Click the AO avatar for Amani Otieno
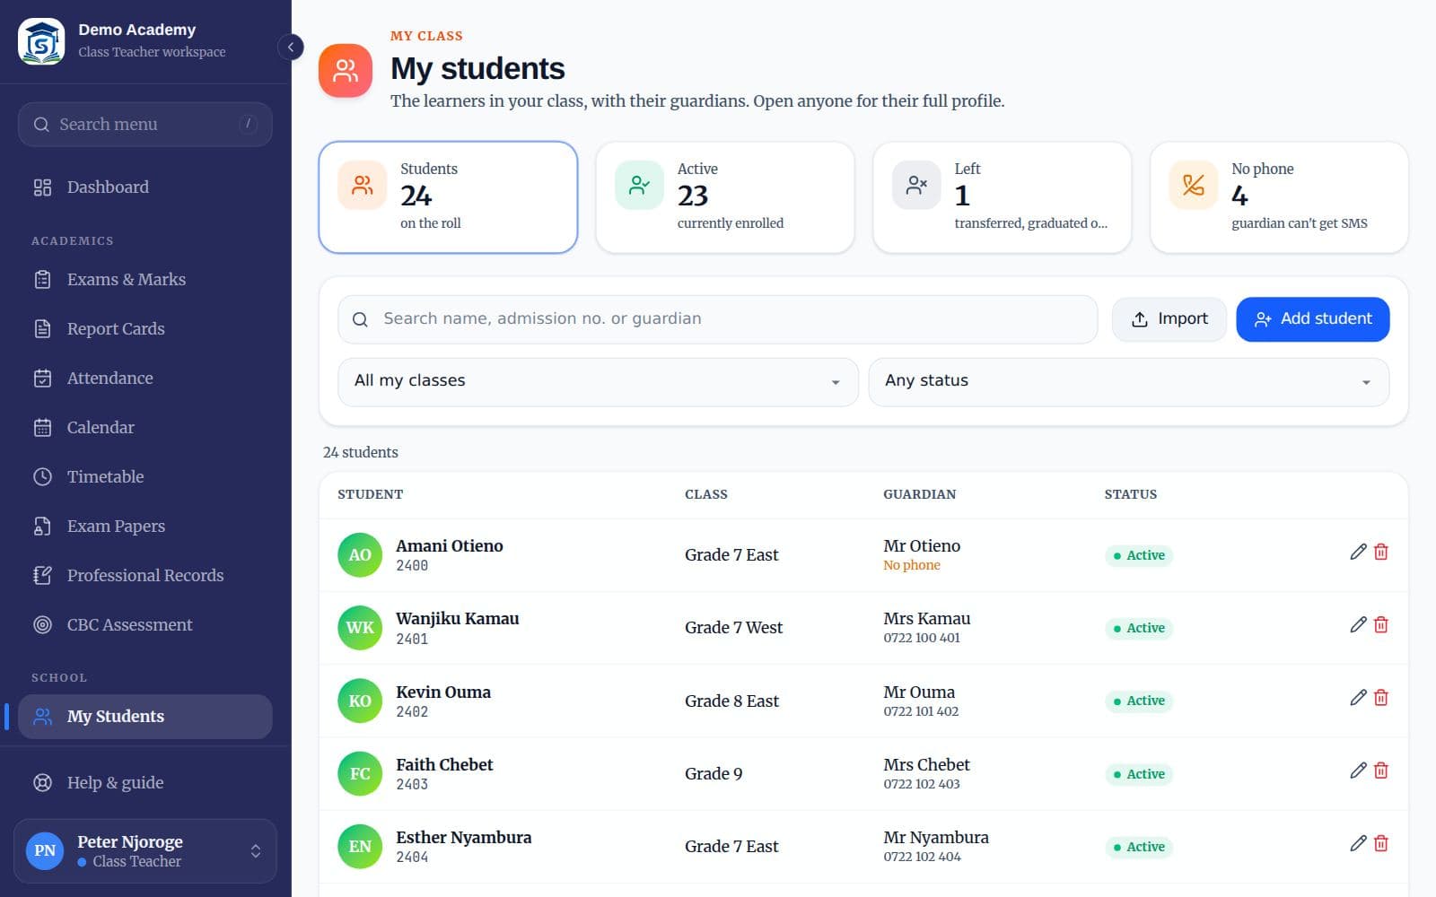The image size is (1436, 897). (x=360, y=555)
